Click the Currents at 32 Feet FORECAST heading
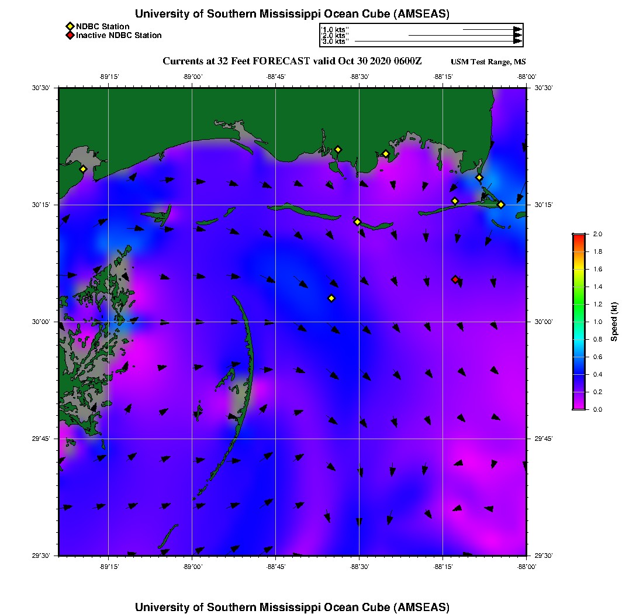Screen dimensions: 643x614 pyautogui.click(x=292, y=61)
